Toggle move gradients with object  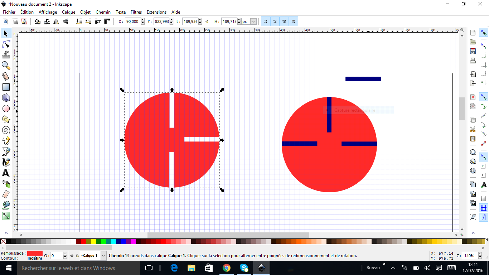[284, 21]
